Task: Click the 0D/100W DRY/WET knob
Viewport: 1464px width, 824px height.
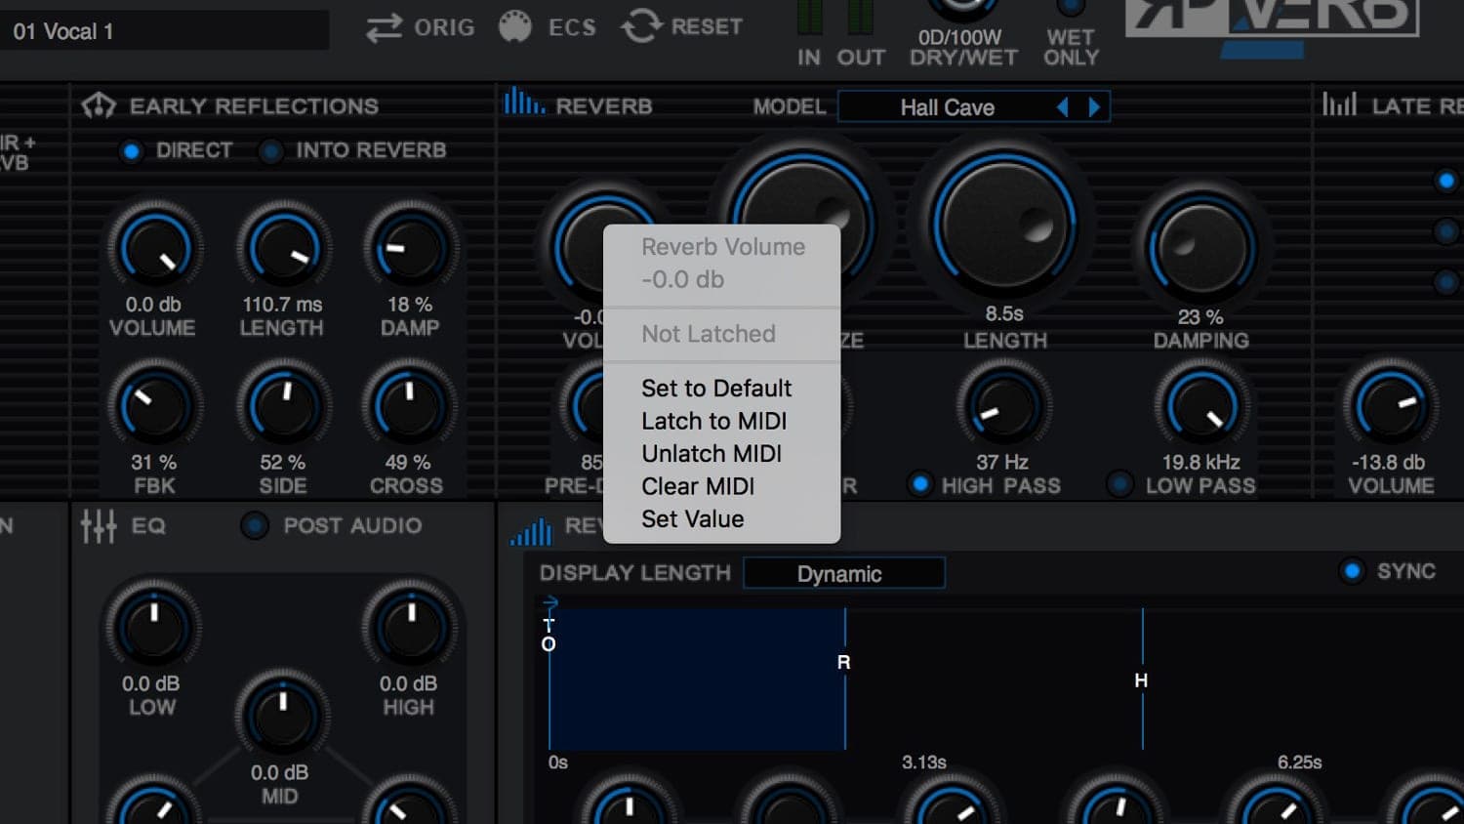Action: click(x=962, y=8)
